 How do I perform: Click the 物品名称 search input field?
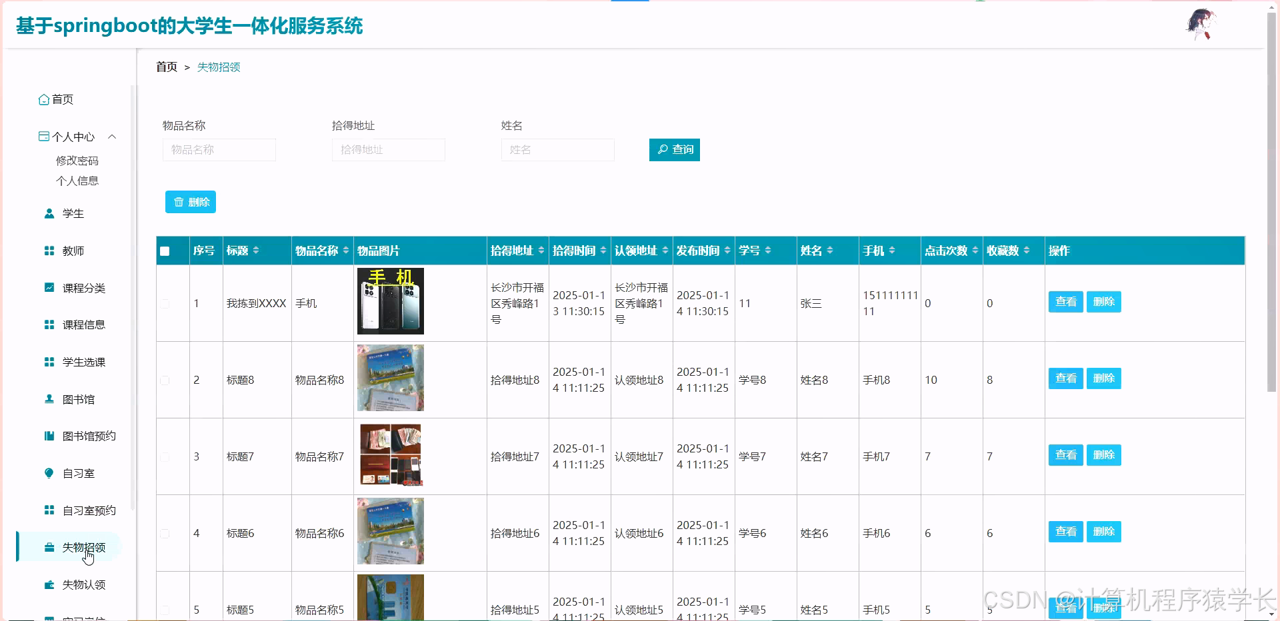point(219,149)
